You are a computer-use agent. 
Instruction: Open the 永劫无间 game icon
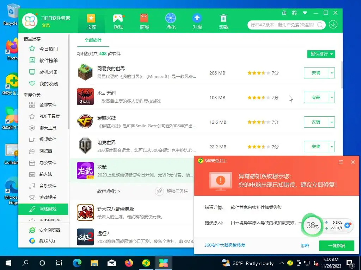click(85, 97)
